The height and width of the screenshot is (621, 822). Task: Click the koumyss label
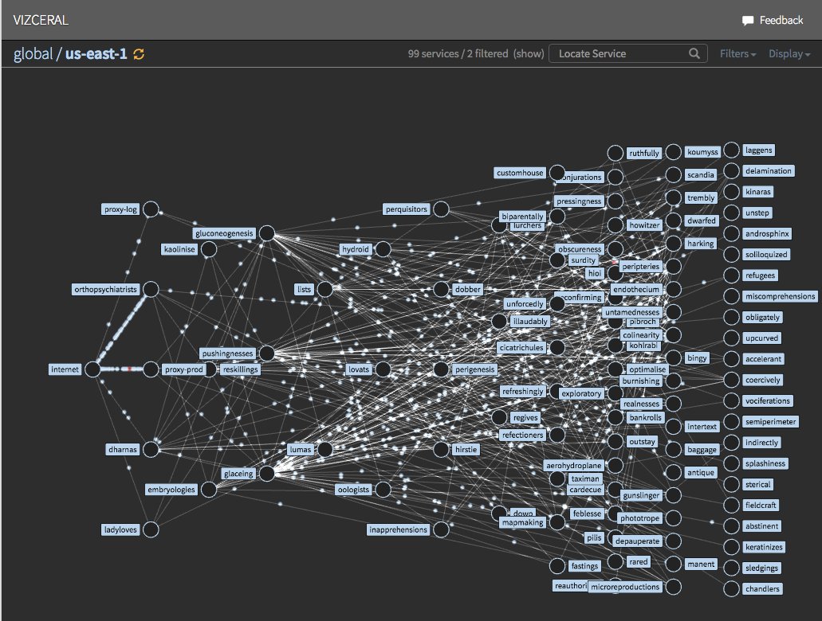[702, 152]
